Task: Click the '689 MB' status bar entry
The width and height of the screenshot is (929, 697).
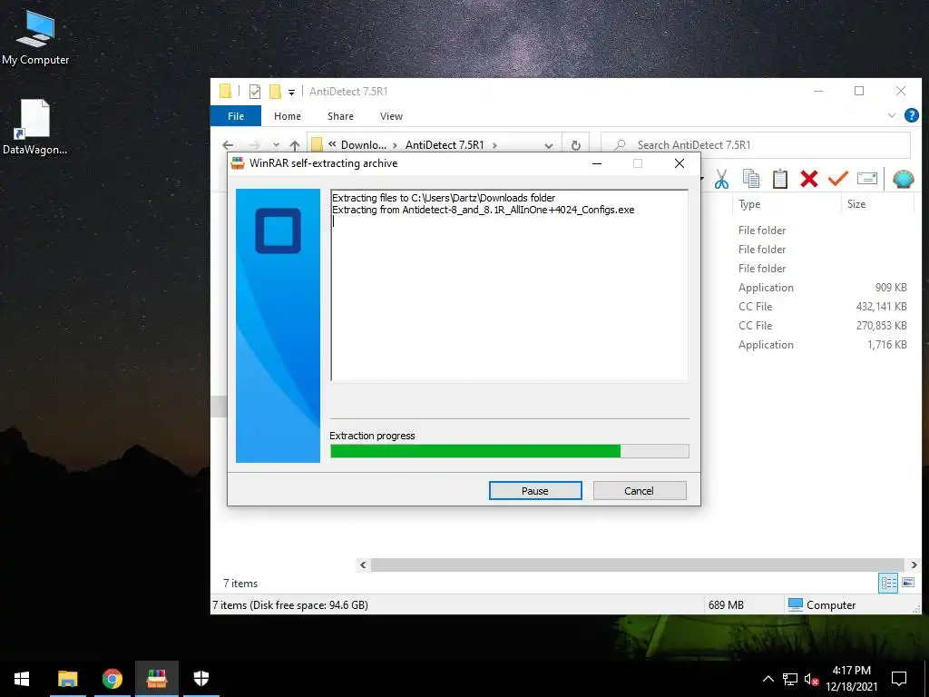Action: click(x=726, y=605)
